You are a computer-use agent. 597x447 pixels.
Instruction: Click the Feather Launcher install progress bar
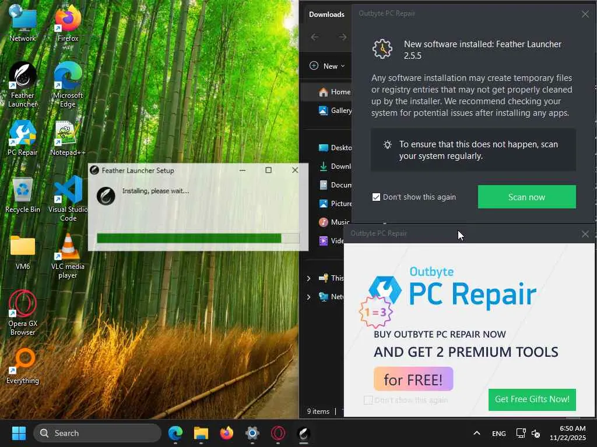click(x=198, y=238)
